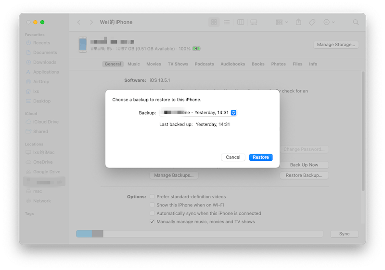Image resolution: width=385 pixels, height=270 pixels.
Task: Switch to the Files tab
Action: click(297, 64)
